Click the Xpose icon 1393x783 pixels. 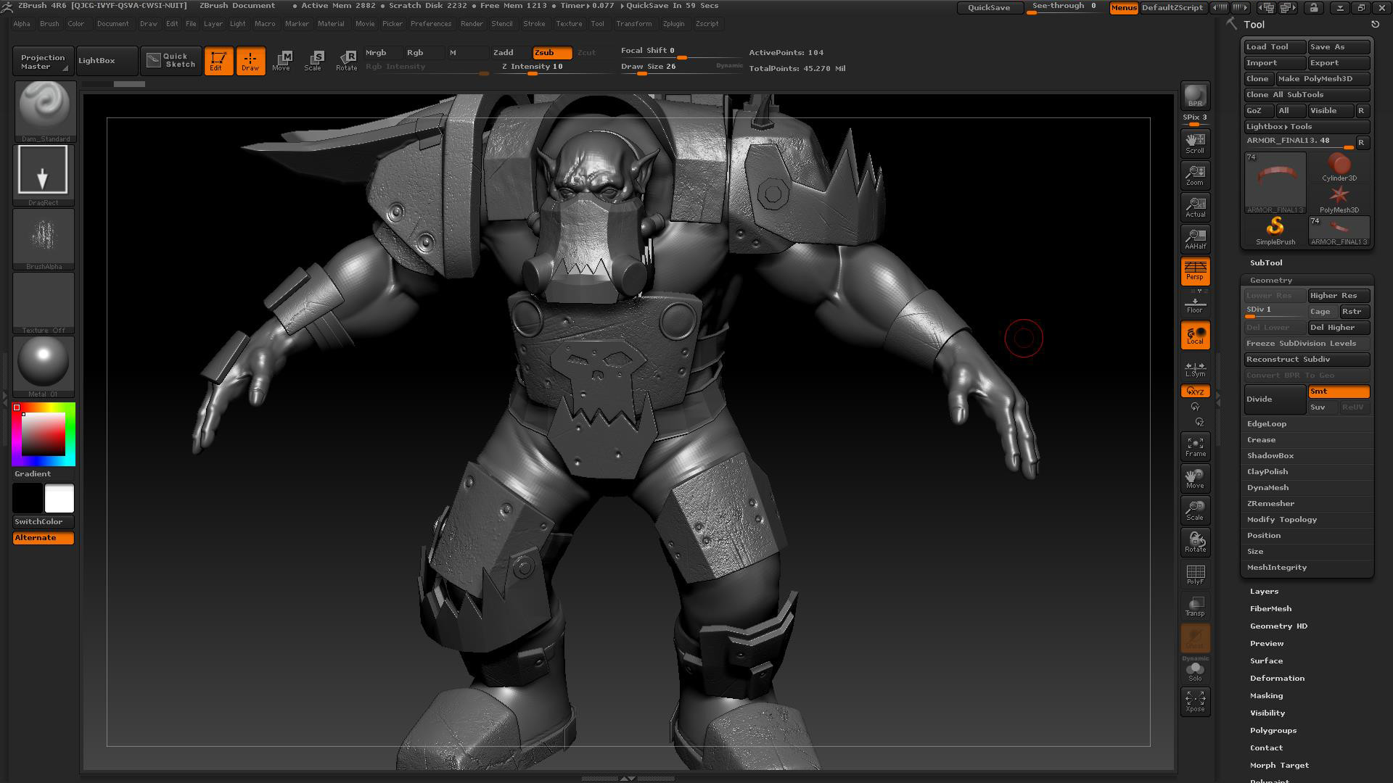click(x=1195, y=701)
